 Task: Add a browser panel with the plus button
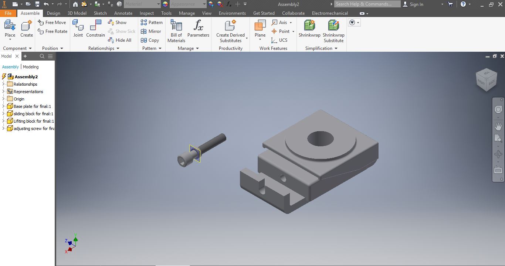[25, 56]
